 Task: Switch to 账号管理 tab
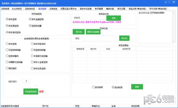(99, 9)
